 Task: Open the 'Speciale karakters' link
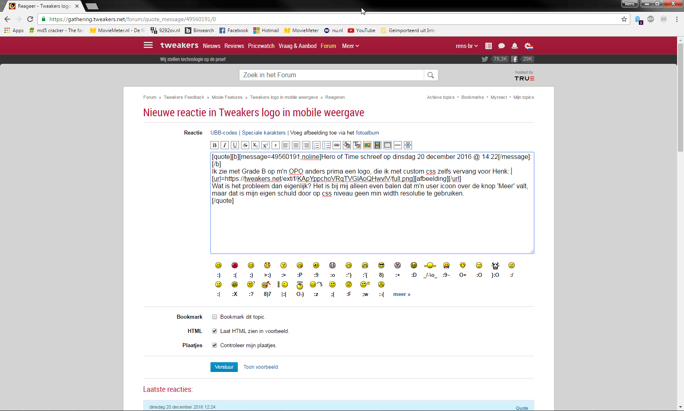pos(264,133)
